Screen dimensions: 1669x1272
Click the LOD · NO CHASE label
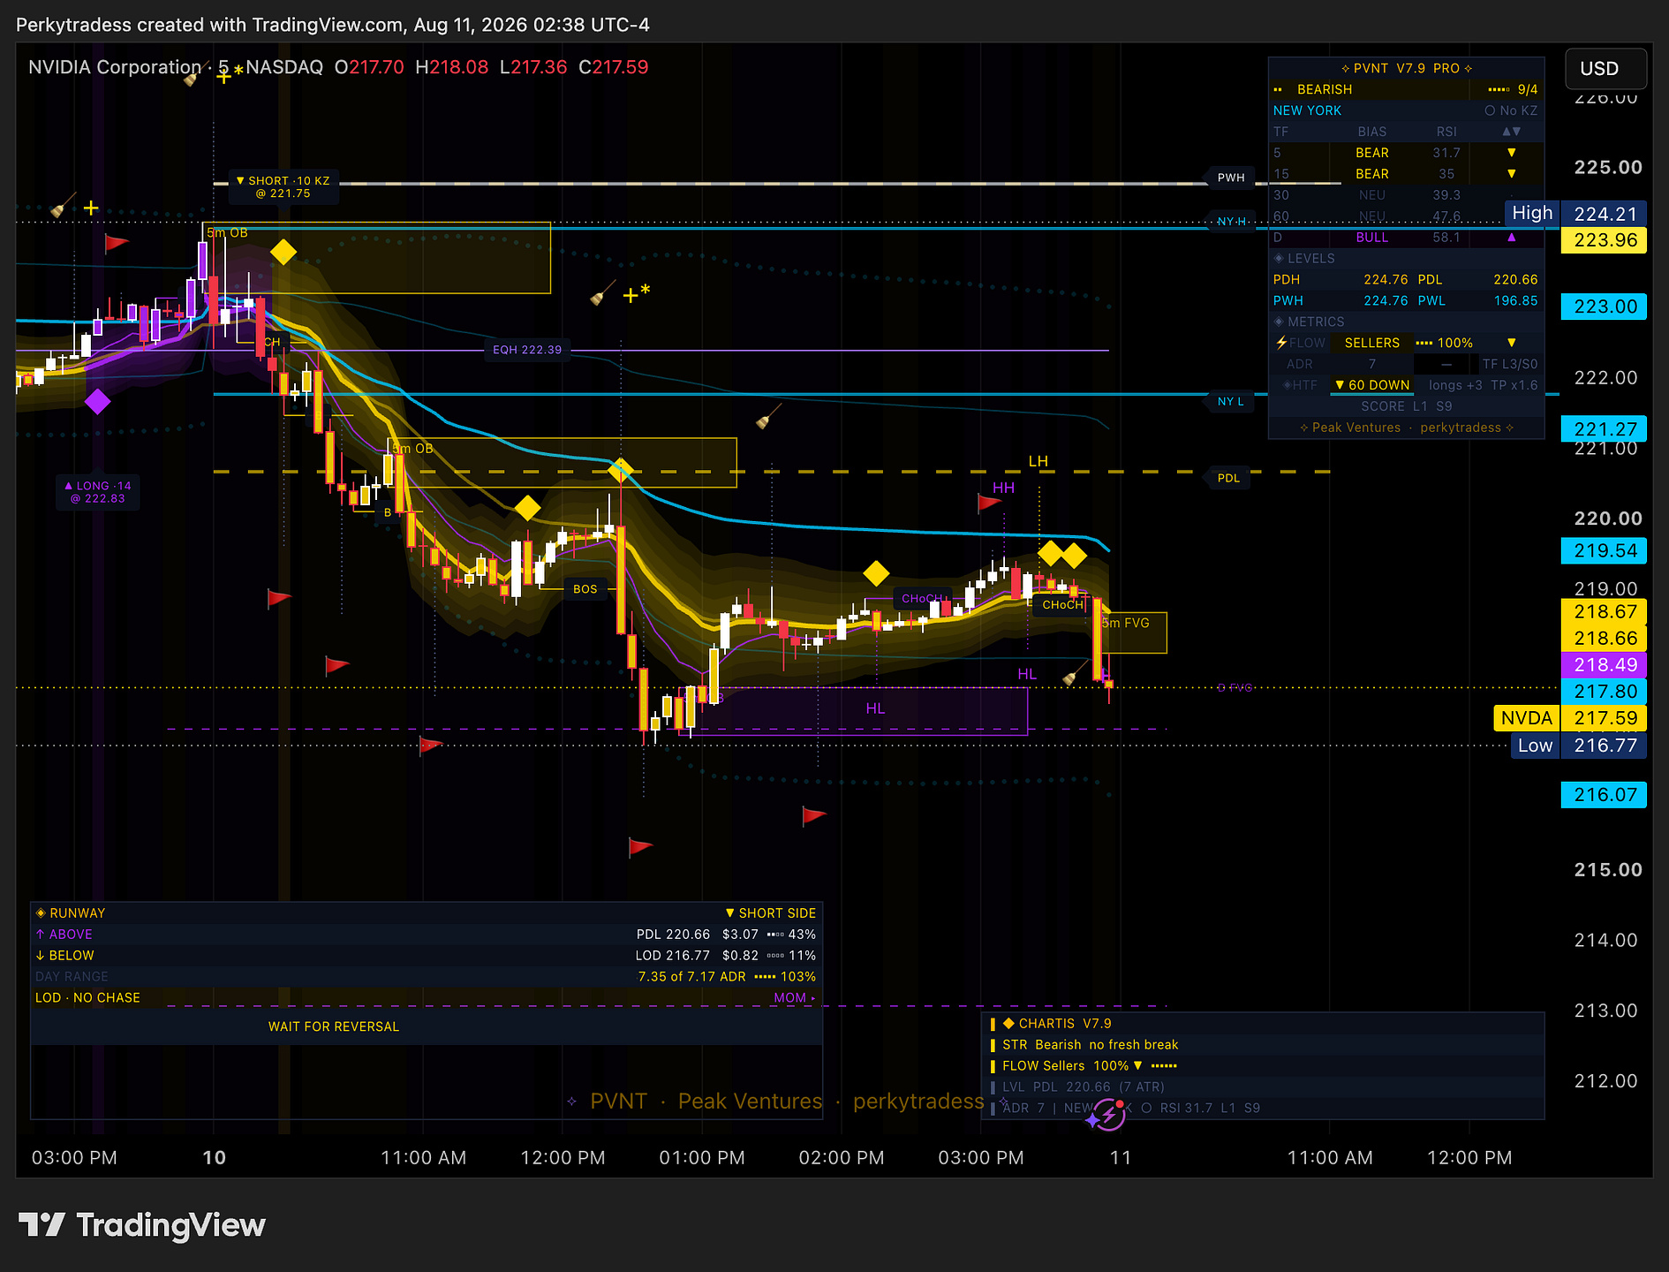point(87,997)
